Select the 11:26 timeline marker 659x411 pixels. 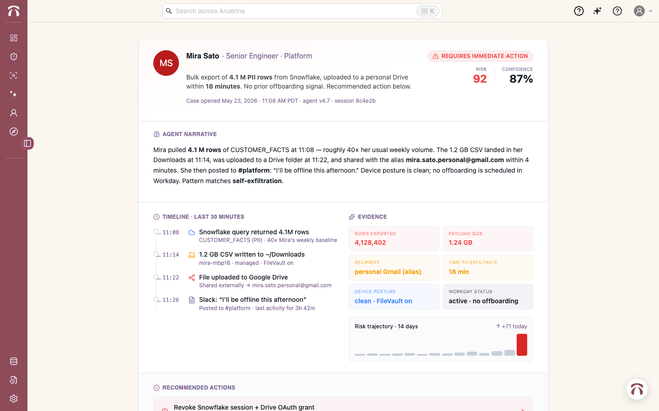[156, 300]
